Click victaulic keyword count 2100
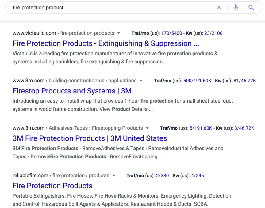This screenshot has height=208, width=265. pyautogui.click(x=217, y=33)
